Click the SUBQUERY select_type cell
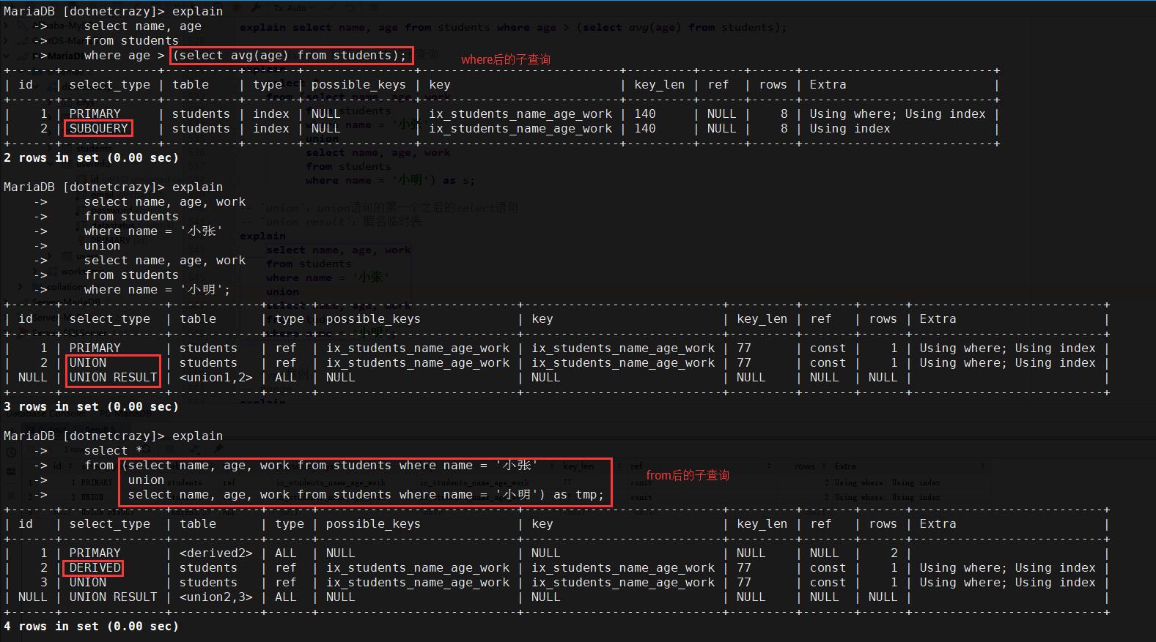Viewport: 1156px width, 642px height. click(x=98, y=129)
